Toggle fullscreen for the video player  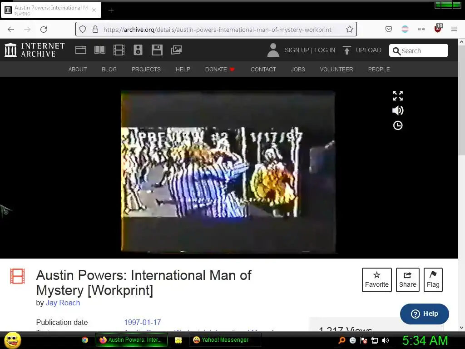398,96
